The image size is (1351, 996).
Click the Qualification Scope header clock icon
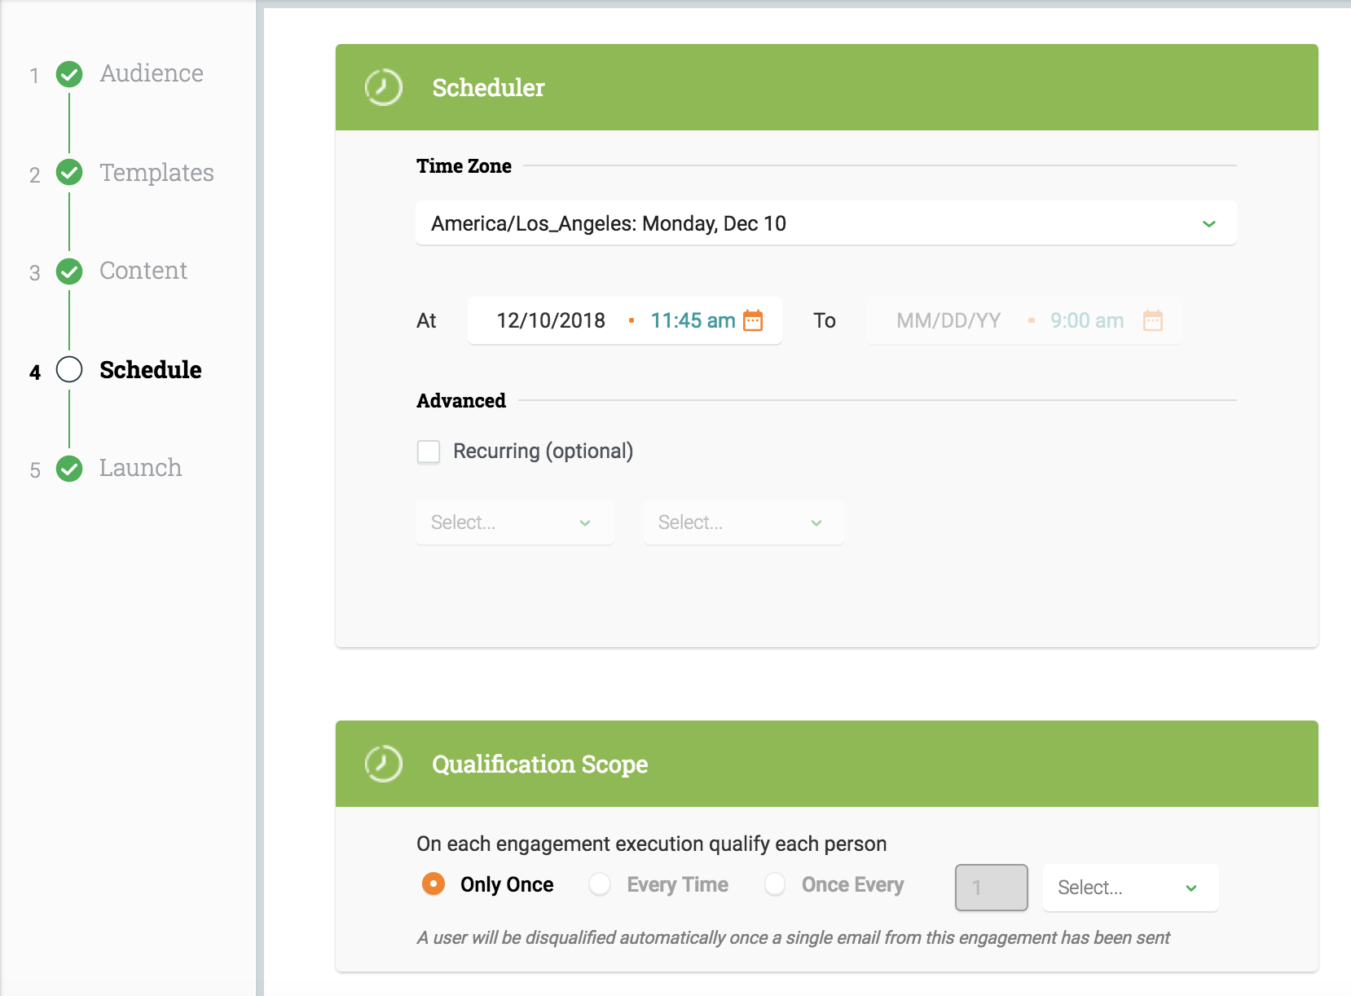pos(383,764)
